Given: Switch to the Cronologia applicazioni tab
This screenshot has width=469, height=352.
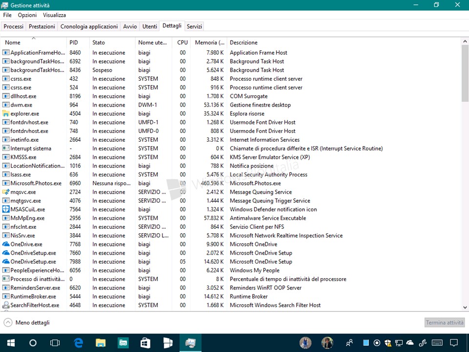Looking at the screenshot, I should (x=89, y=26).
